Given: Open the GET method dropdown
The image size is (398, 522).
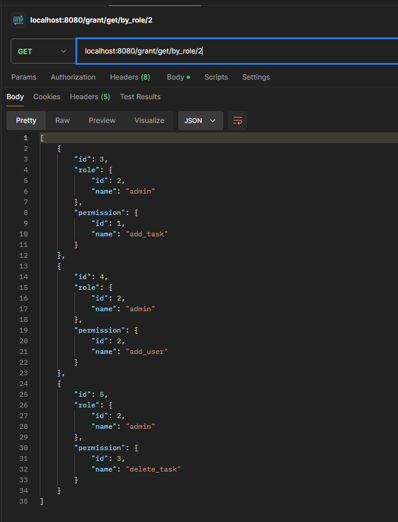Looking at the screenshot, I should click(42, 52).
